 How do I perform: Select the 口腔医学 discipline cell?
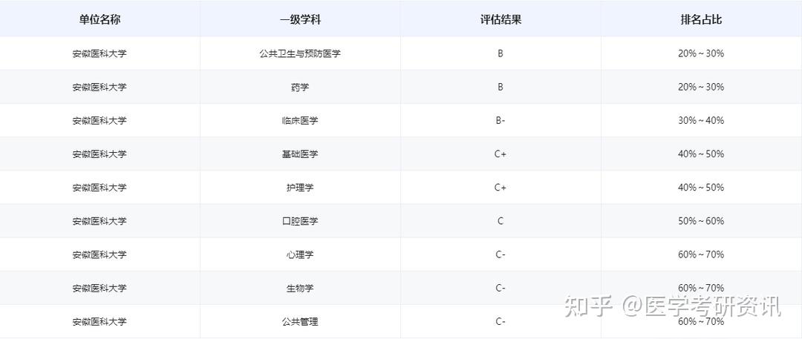[300, 221]
